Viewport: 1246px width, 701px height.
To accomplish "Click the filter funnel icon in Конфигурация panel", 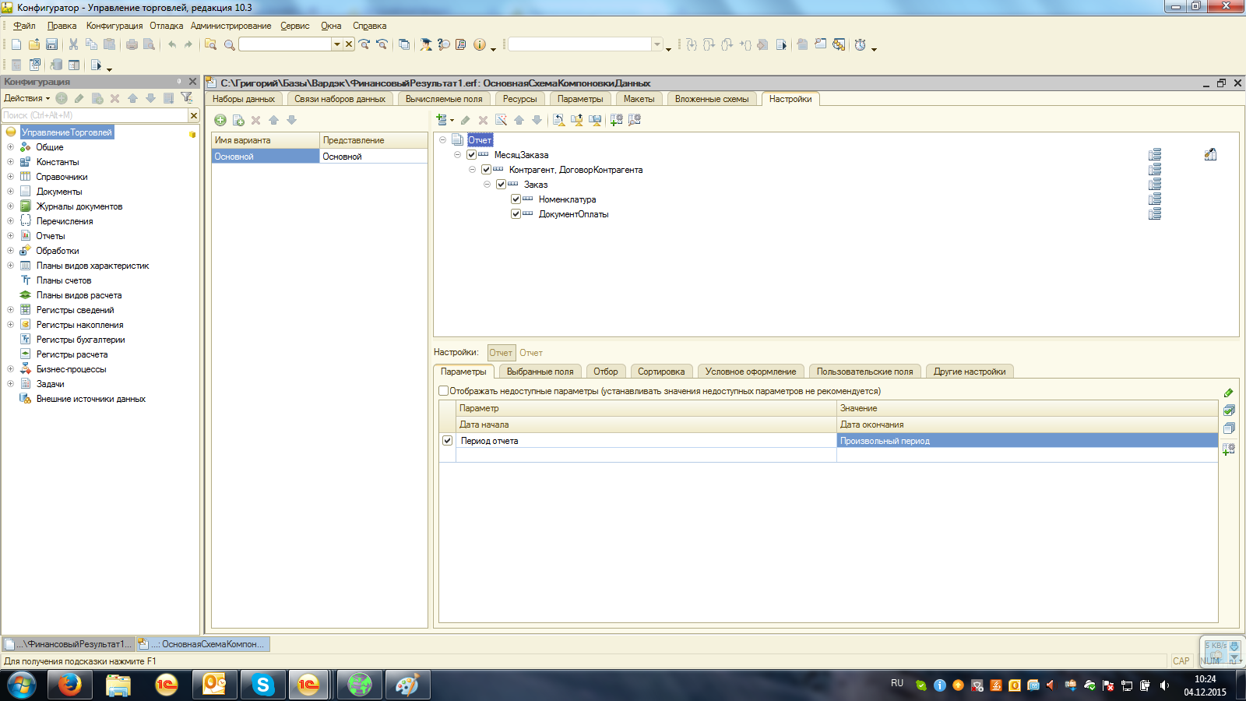I will click(187, 98).
